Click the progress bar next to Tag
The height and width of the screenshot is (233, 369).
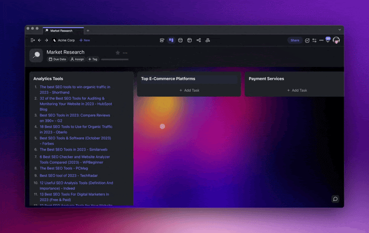(x=115, y=59)
